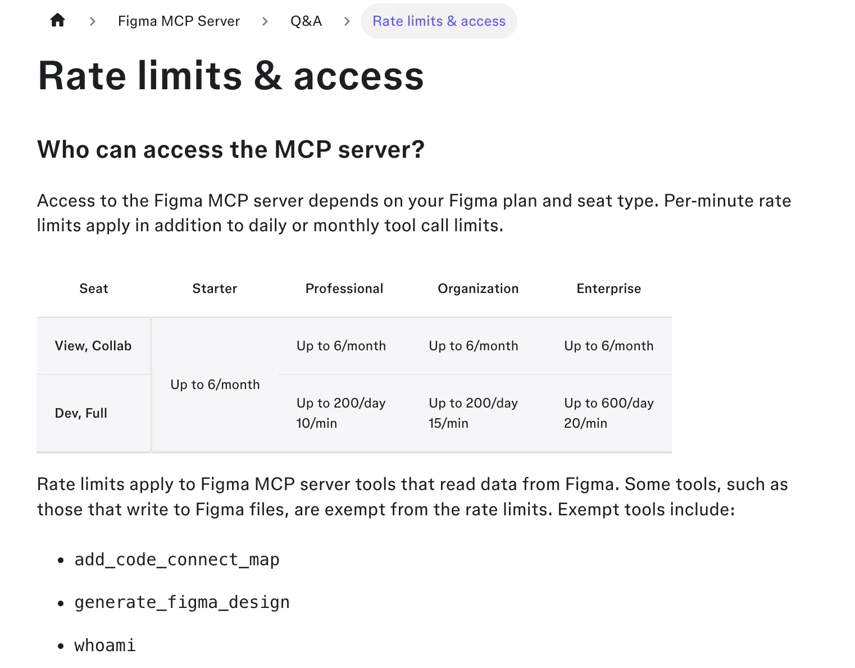Click the whoami list item
The image size is (855, 668).
pos(105,646)
